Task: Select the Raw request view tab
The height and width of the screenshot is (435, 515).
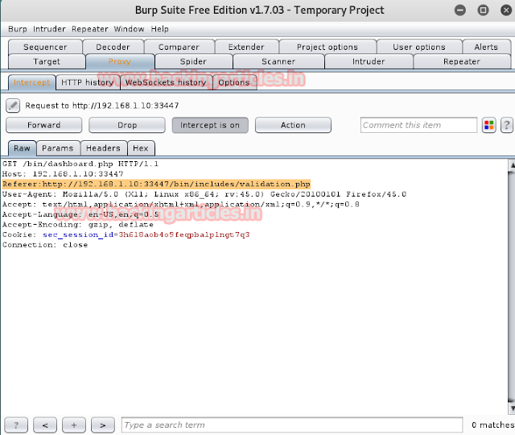Action: (22, 148)
